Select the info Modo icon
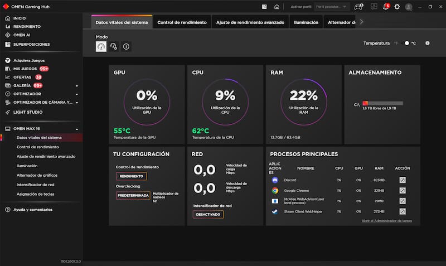446x266 pixels. tap(126, 46)
